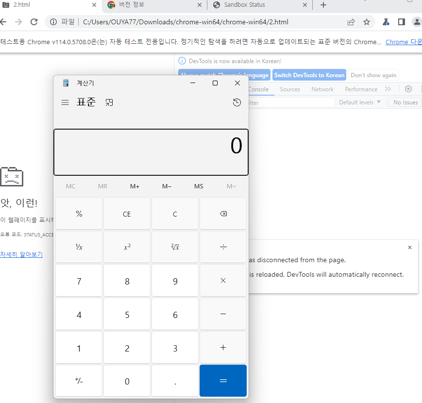
Task: Click the plus/minus sign toggle key
Action: click(x=79, y=381)
